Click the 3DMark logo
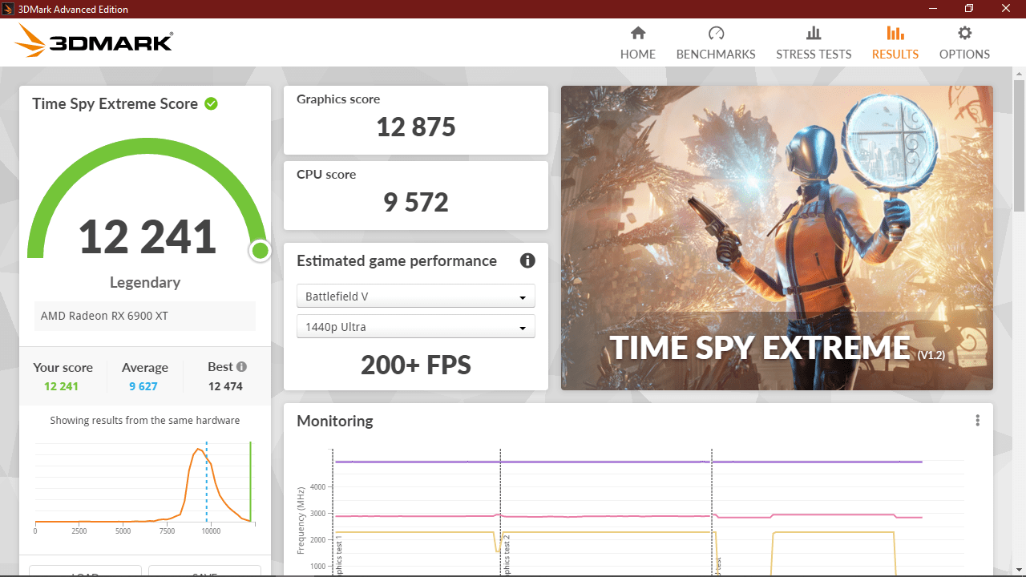Viewport: 1026px width, 577px height. pyautogui.click(x=95, y=40)
